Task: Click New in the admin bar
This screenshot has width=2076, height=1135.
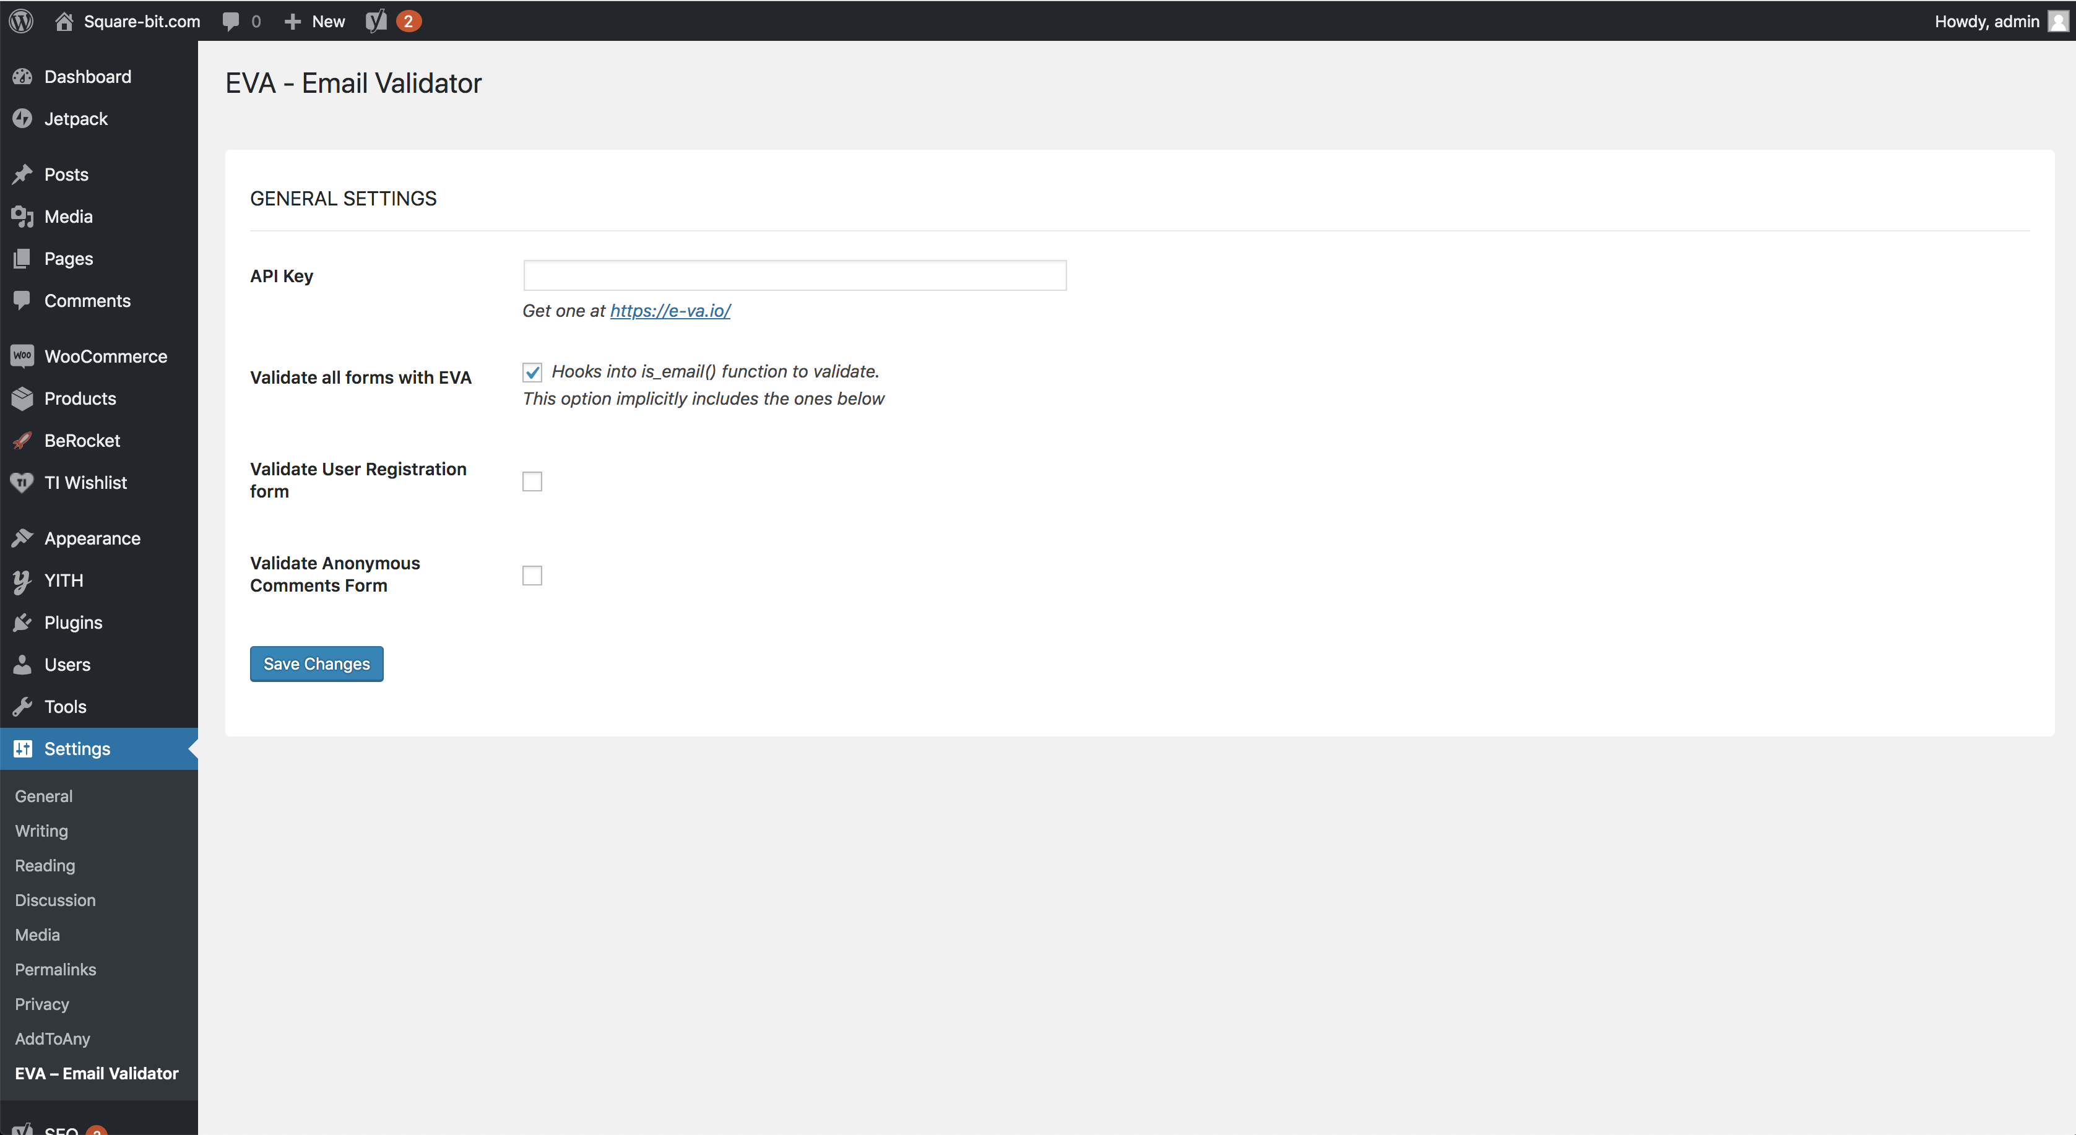Action: pyautogui.click(x=328, y=22)
